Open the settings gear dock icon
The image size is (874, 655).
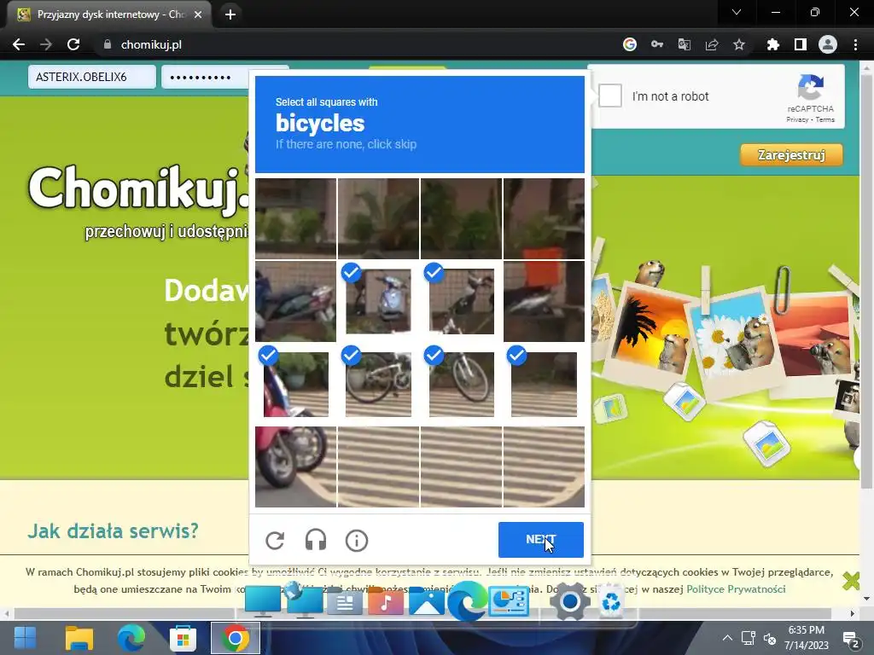coord(569,601)
